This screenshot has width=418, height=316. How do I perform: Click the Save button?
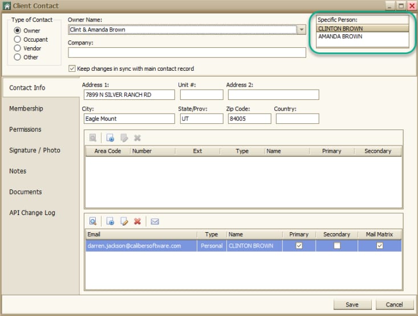coord(352,305)
